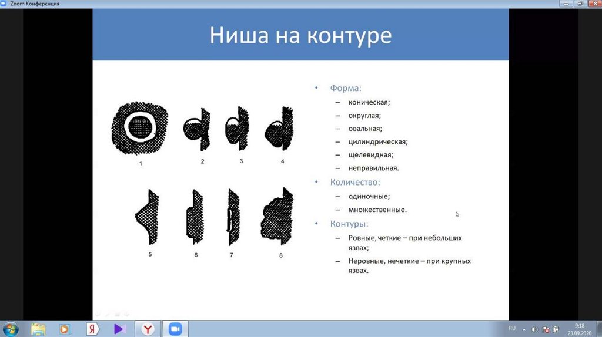Click the RU language indicator

coord(512,328)
